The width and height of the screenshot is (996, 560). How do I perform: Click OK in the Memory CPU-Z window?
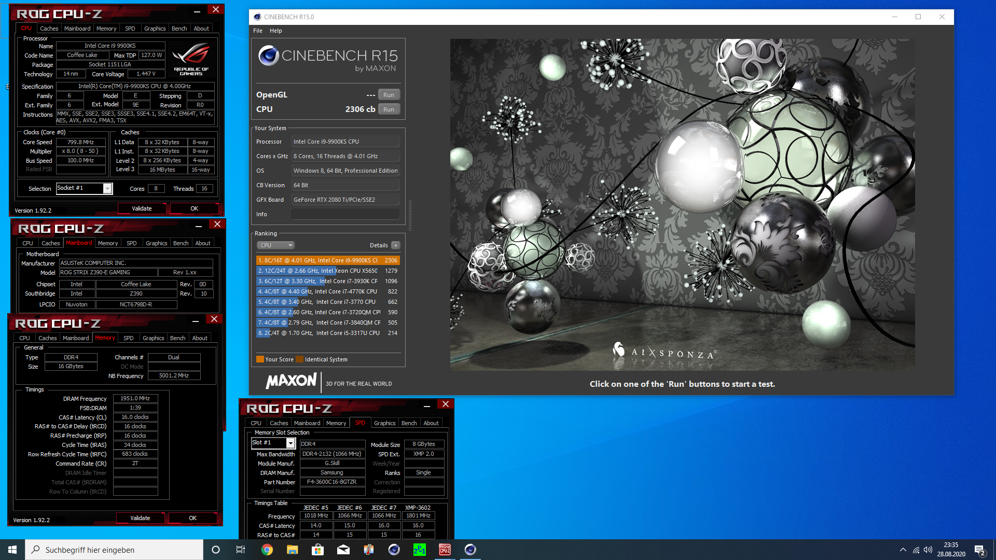point(192,518)
